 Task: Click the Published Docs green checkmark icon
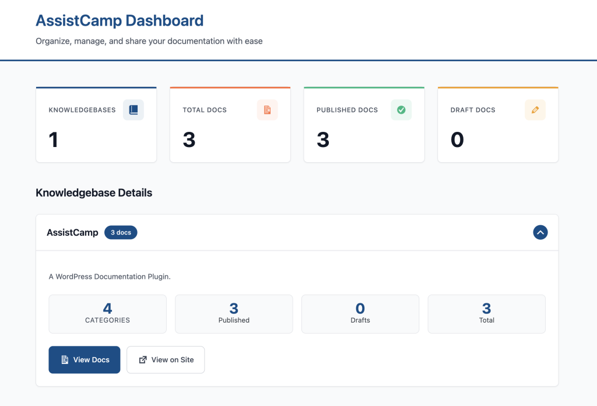coord(401,110)
